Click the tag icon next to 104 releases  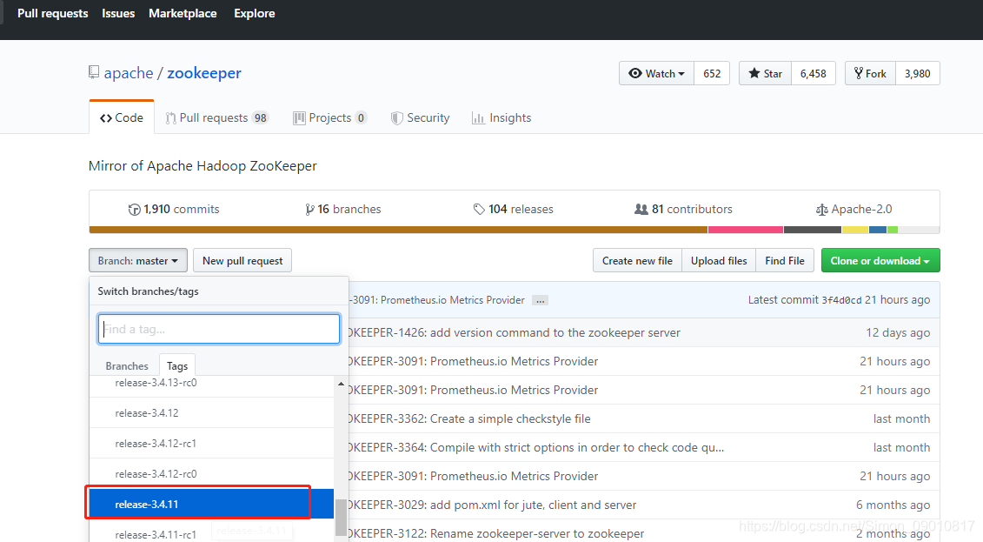click(x=479, y=209)
